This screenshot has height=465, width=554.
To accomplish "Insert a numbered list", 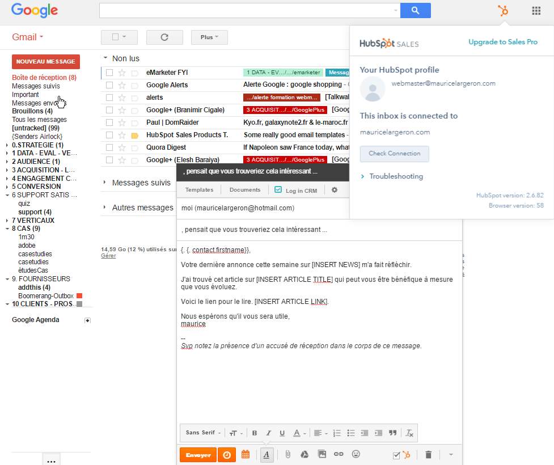I will pos(337,433).
